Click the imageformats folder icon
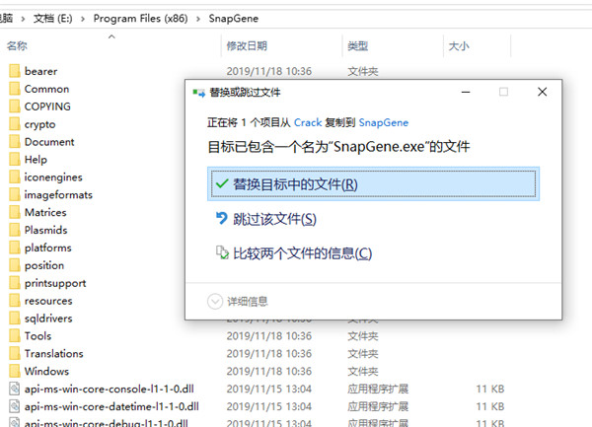The image size is (592, 427). coord(15,194)
